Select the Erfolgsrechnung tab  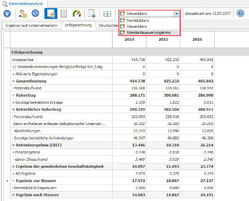pos(78,25)
